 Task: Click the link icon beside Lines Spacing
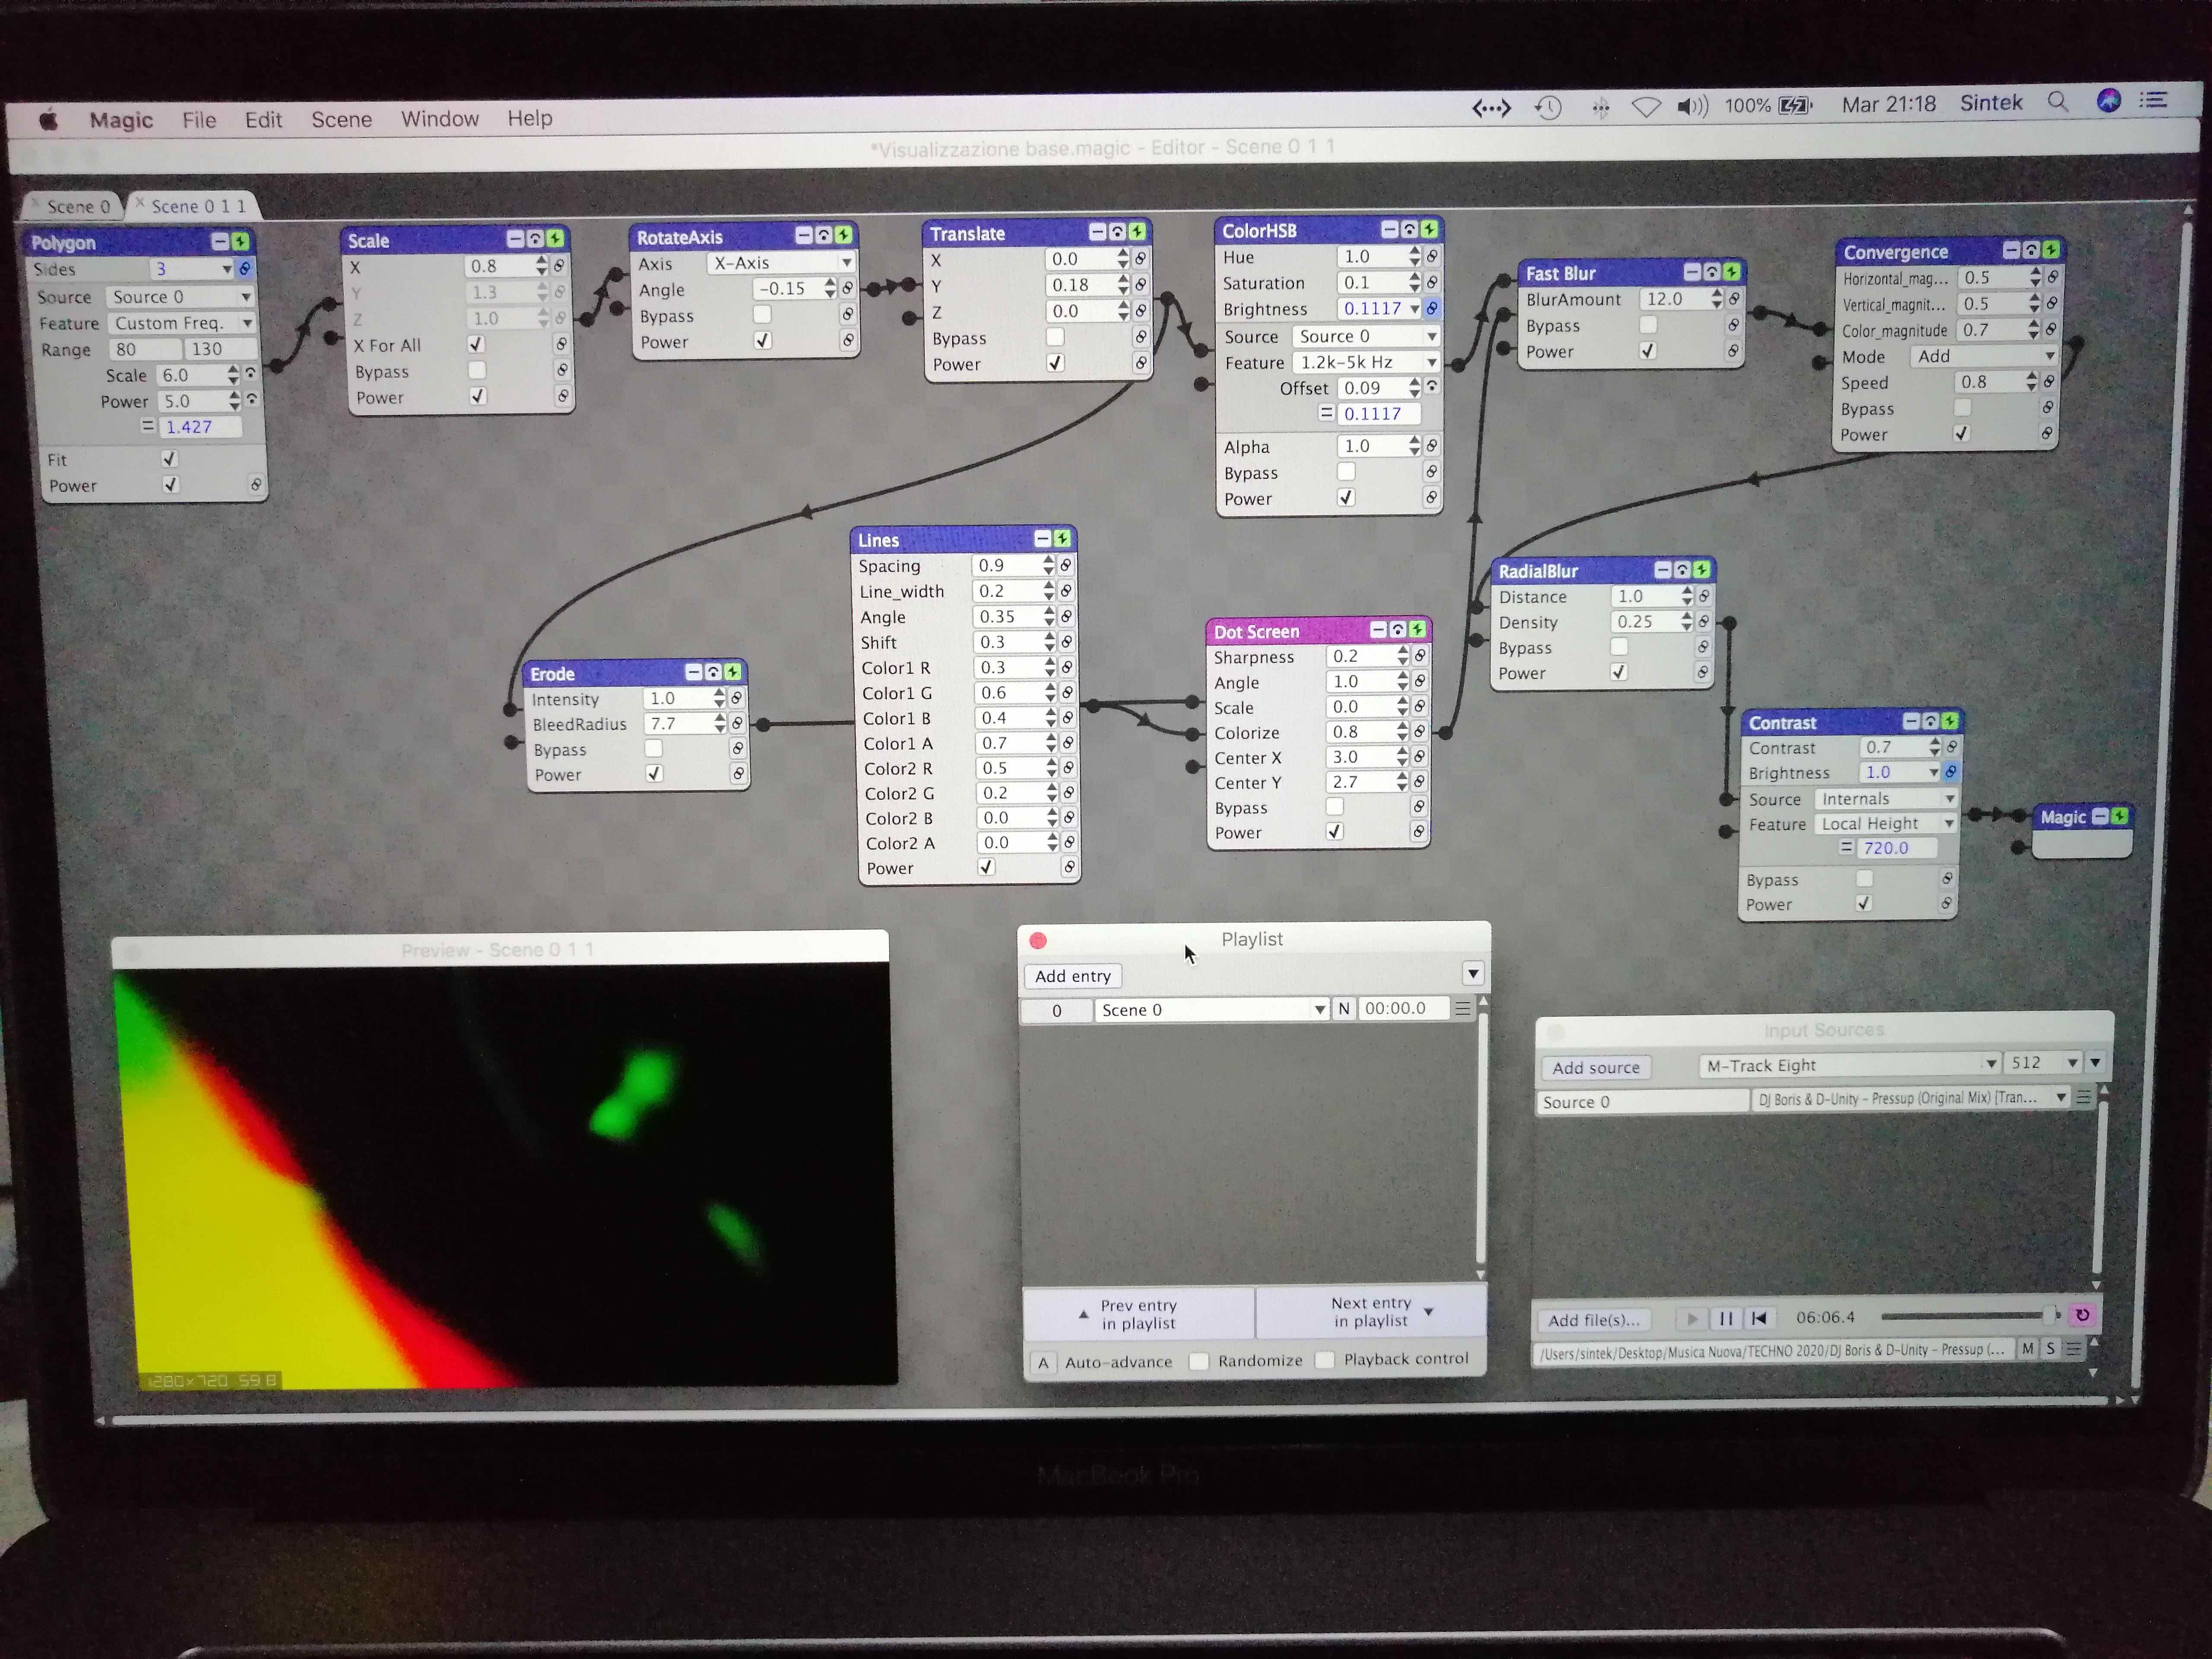1066,565
